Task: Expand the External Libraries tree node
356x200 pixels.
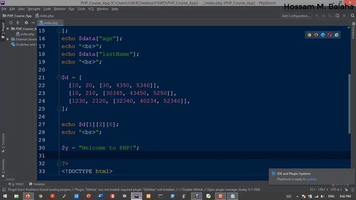Action: (x=8, y=39)
